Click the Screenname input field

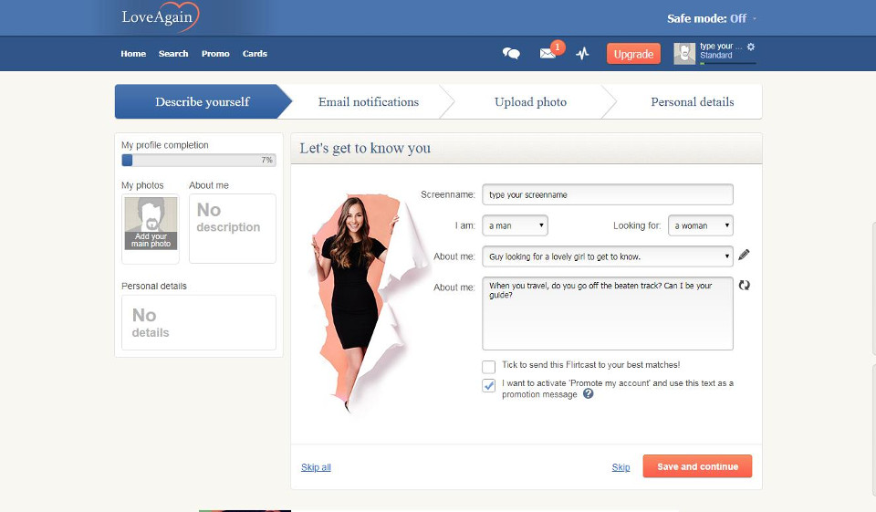point(607,194)
